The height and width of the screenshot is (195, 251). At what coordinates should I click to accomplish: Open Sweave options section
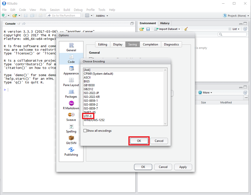[x=71, y=117]
